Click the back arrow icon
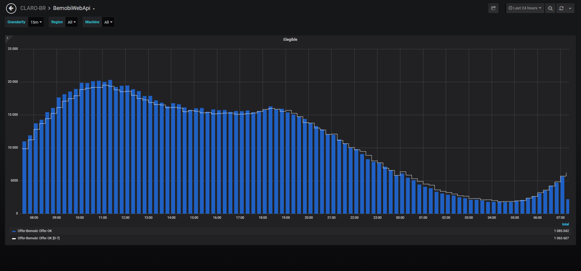This screenshot has height=271, width=581. pyautogui.click(x=11, y=8)
